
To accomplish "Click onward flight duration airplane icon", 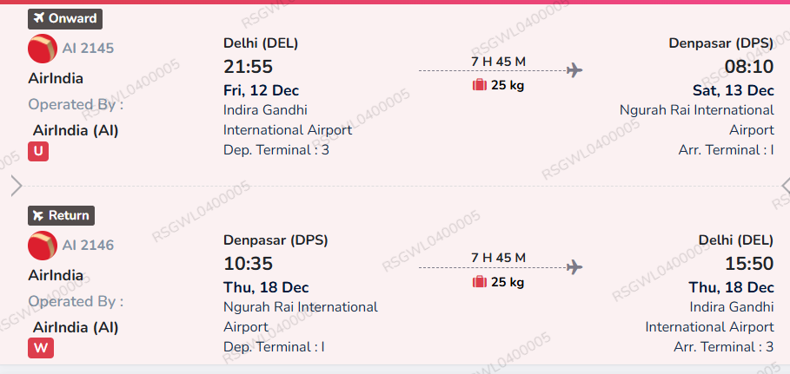I will click(574, 70).
